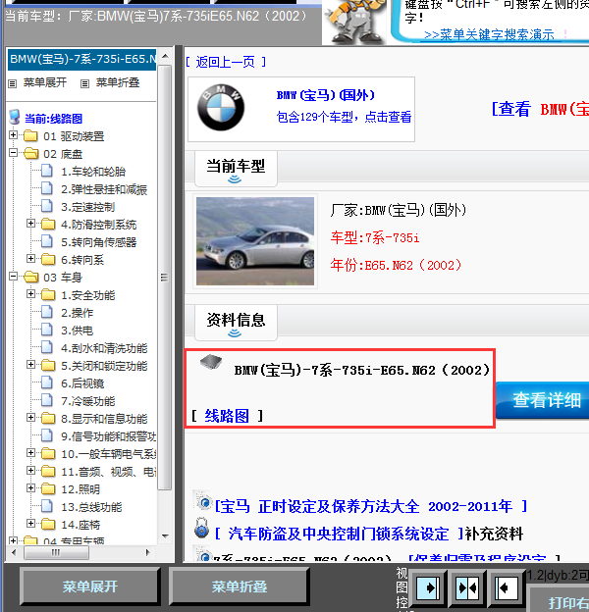Click the 返回上一页 link

(226, 62)
